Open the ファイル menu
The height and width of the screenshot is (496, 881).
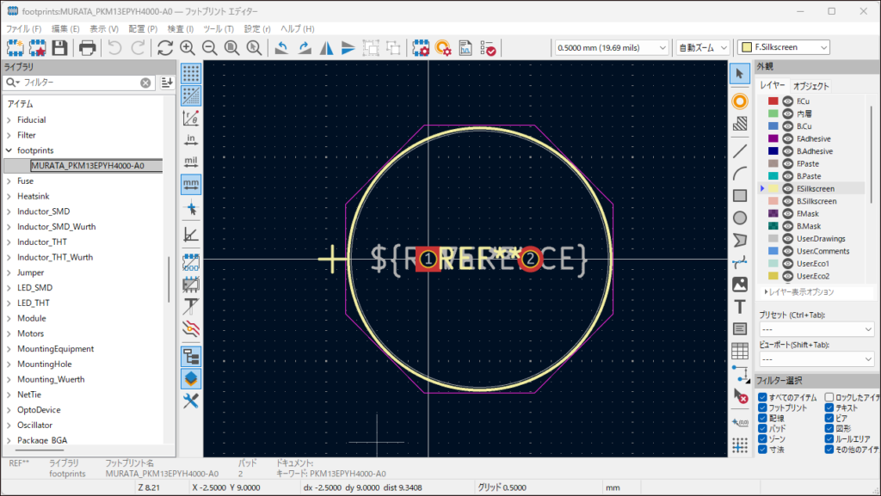click(23, 28)
